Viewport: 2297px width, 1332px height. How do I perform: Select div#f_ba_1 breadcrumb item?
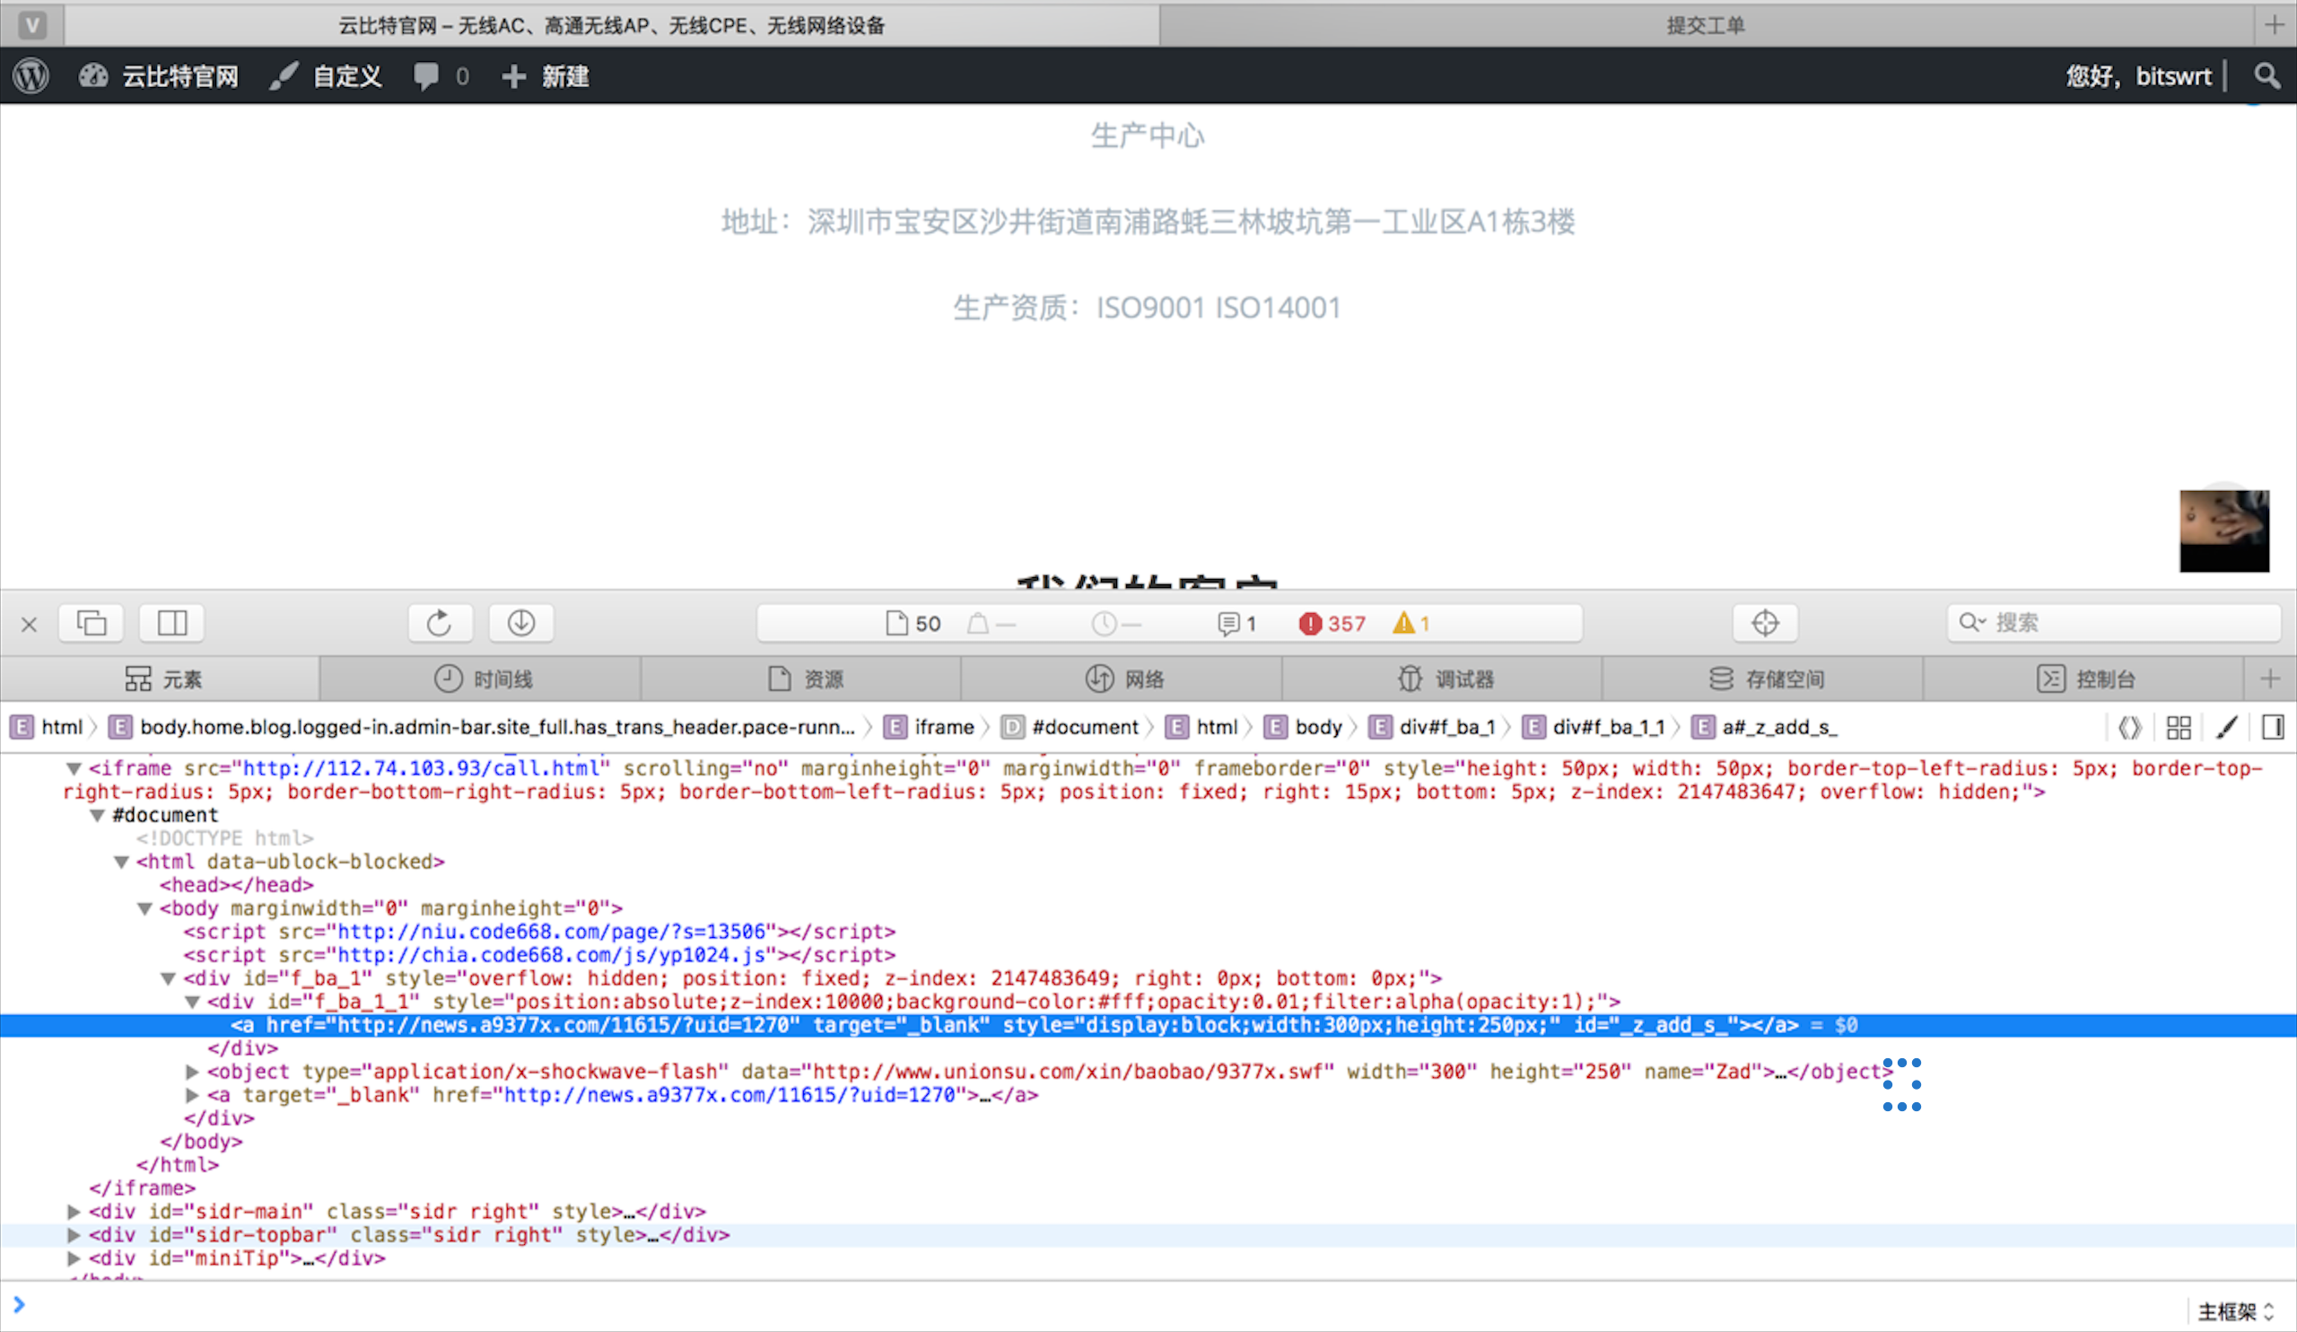(x=1433, y=727)
